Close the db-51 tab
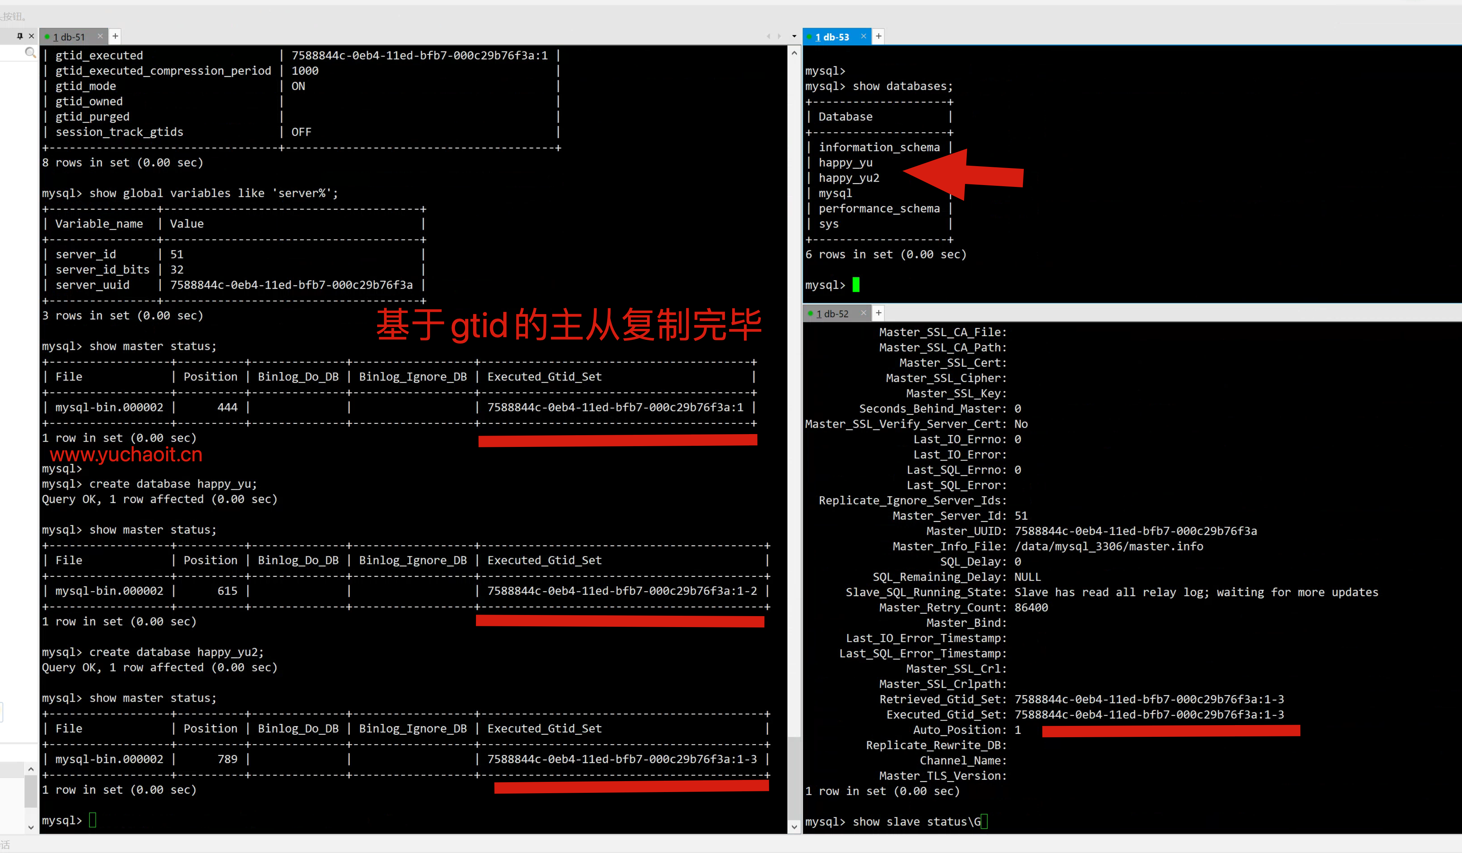Screen dimensions: 1462x853 (100, 36)
